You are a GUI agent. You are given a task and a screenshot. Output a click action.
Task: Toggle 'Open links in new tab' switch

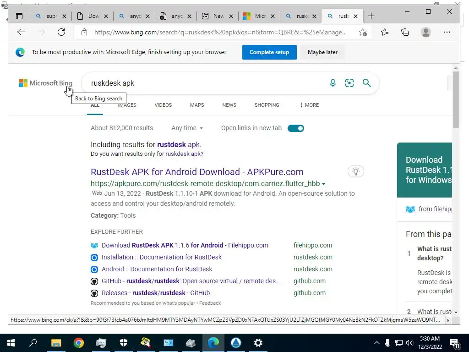tap(296, 128)
